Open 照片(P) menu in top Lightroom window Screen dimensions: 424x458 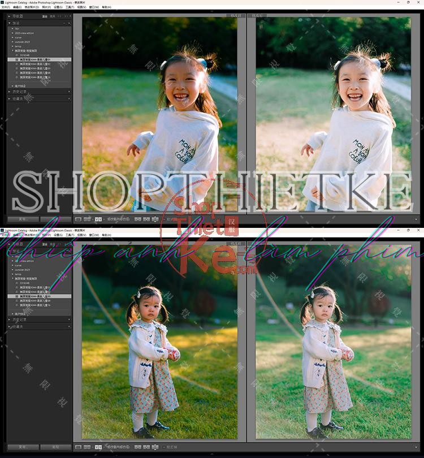(x=46, y=7)
